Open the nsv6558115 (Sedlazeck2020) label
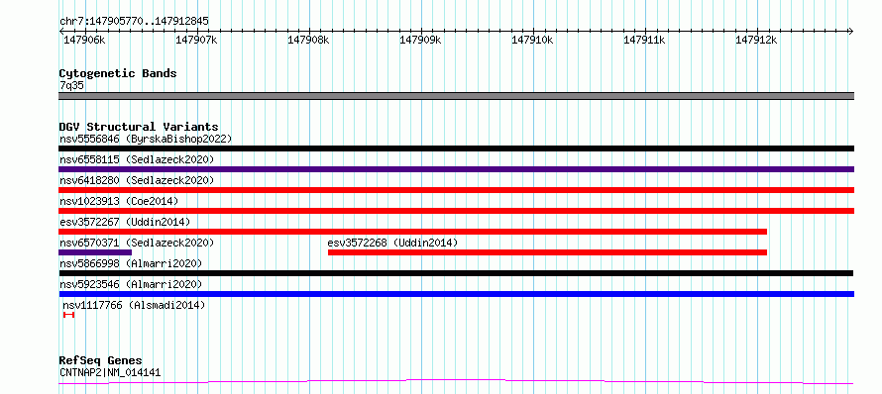Image resolution: width=882 pixels, height=394 pixels. [137, 159]
